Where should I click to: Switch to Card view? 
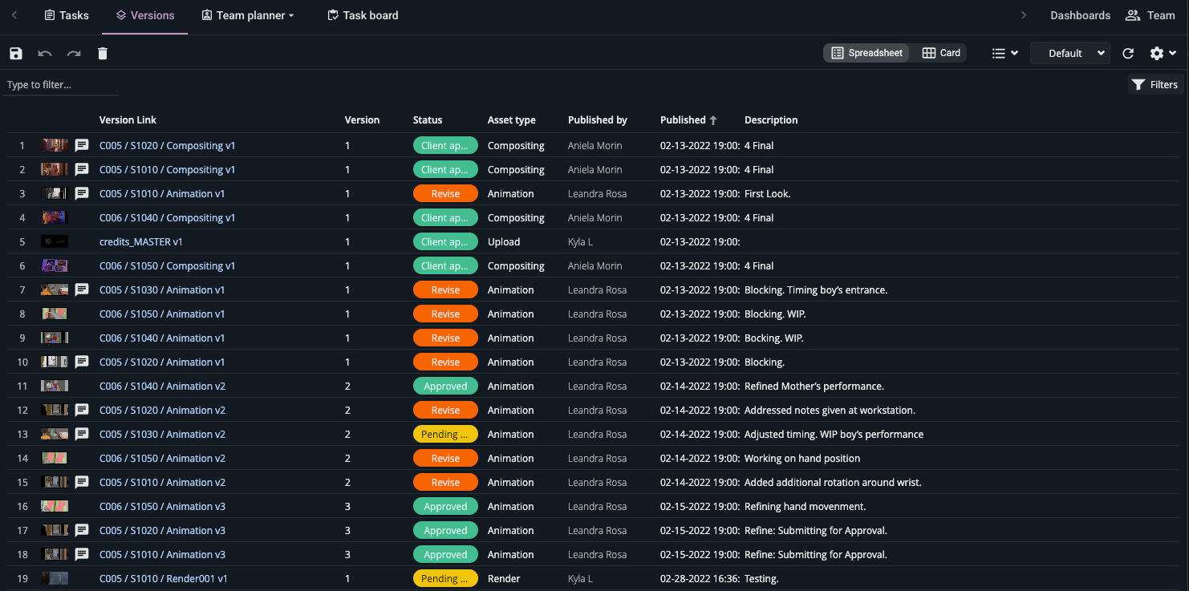click(x=940, y=53)
